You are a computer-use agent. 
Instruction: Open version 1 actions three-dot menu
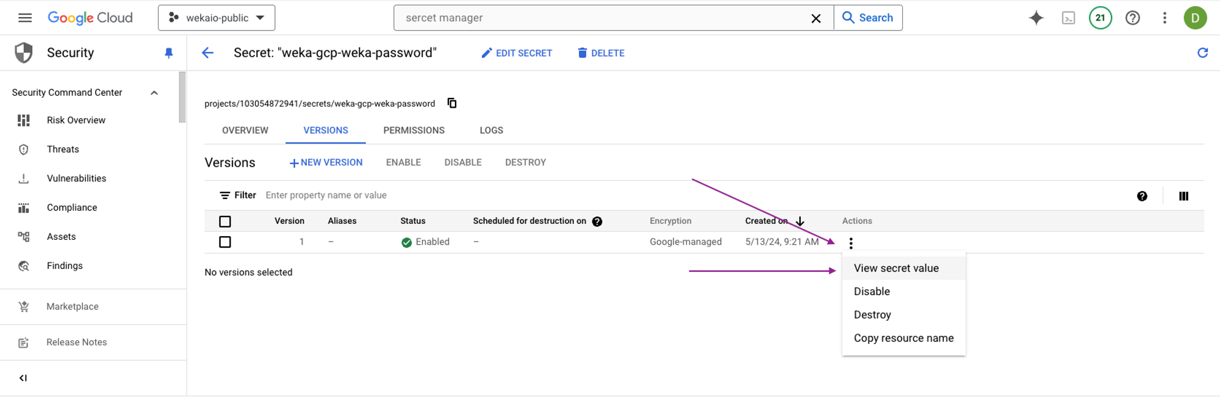851,243
